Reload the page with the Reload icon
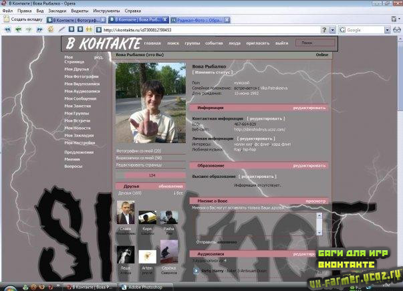 [50, 29]
